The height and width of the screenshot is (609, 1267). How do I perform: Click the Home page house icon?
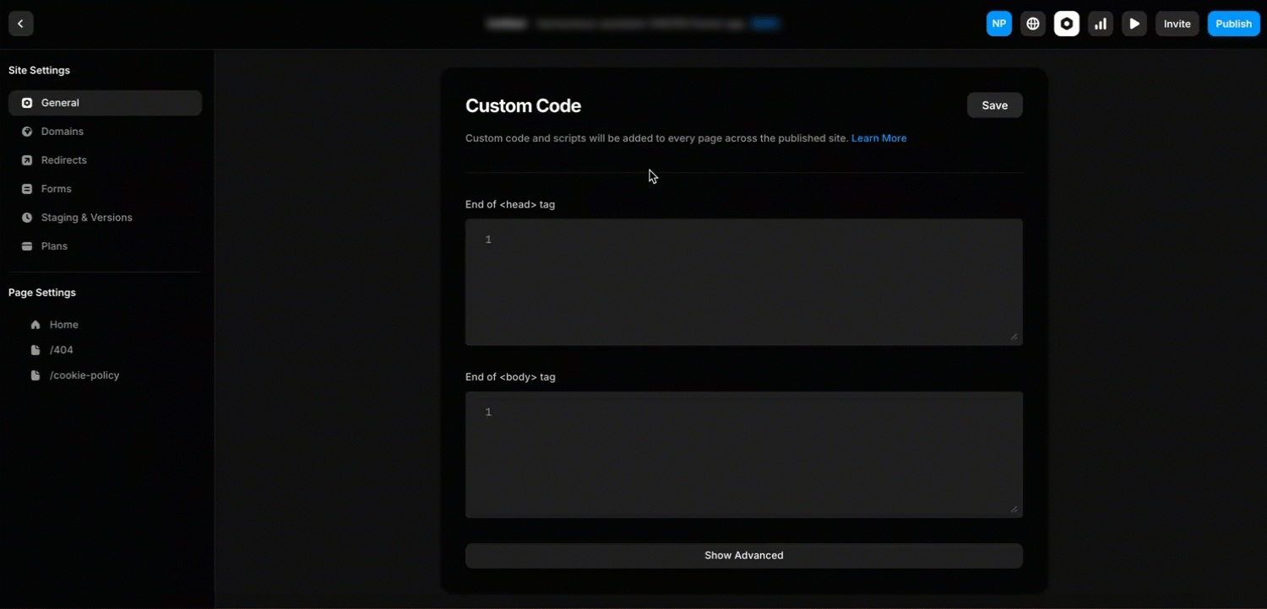35,324
